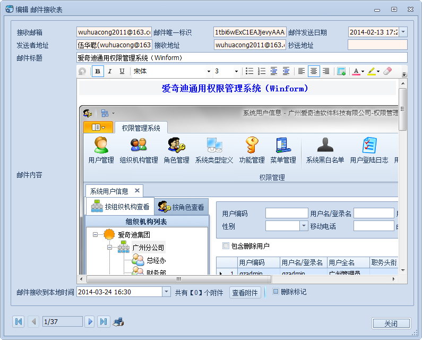Clear formatting with the eraser icon
Viewport: 422px width, 340px height.
tap(387, 71)
